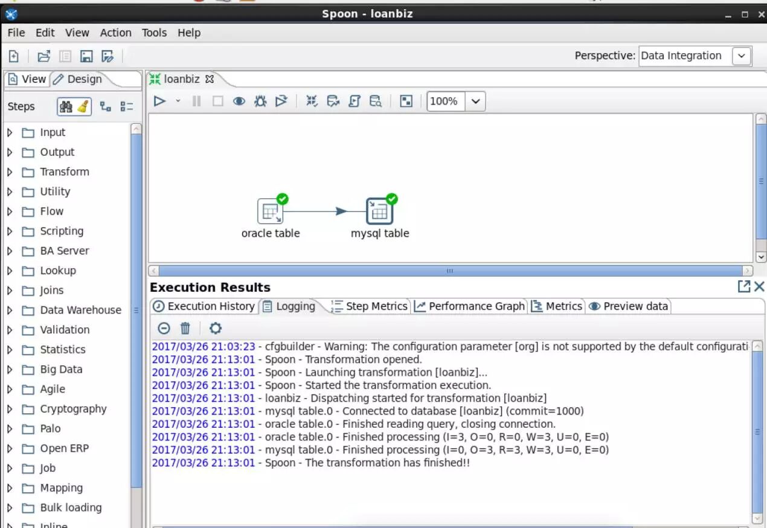The width and height of the screenshot is (767, 528).
Task: Verify the transformation icon
Action: pos(312,101)
